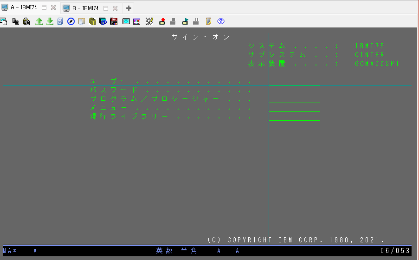
Task: Click the メニュー input field
Action: (295, 108)
